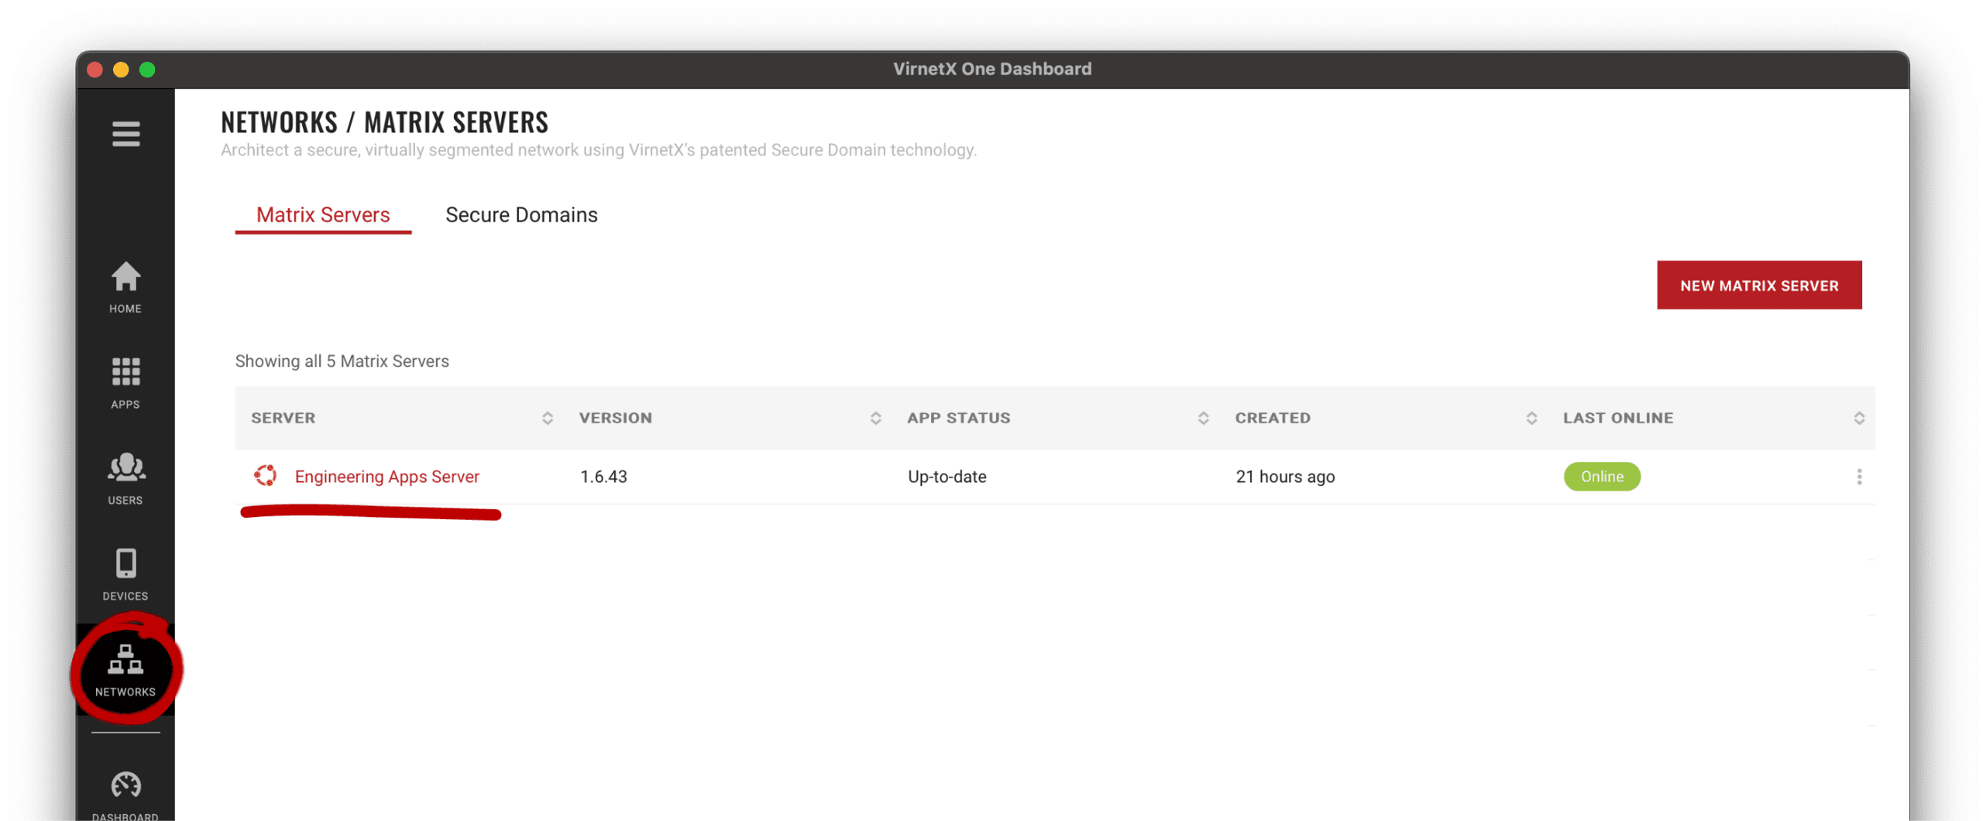
Task: Open the Users section
Action: pyautogui.click(x=125, y=477)
